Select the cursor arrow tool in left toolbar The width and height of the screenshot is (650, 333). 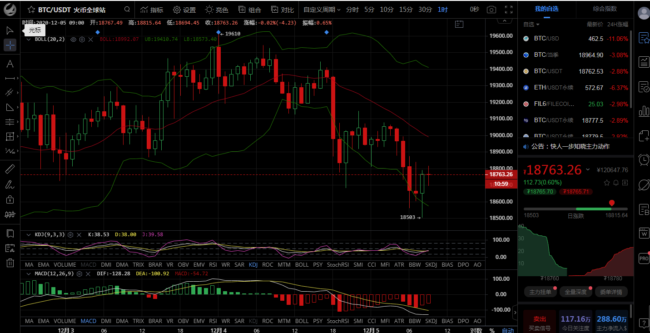(10, 30)
